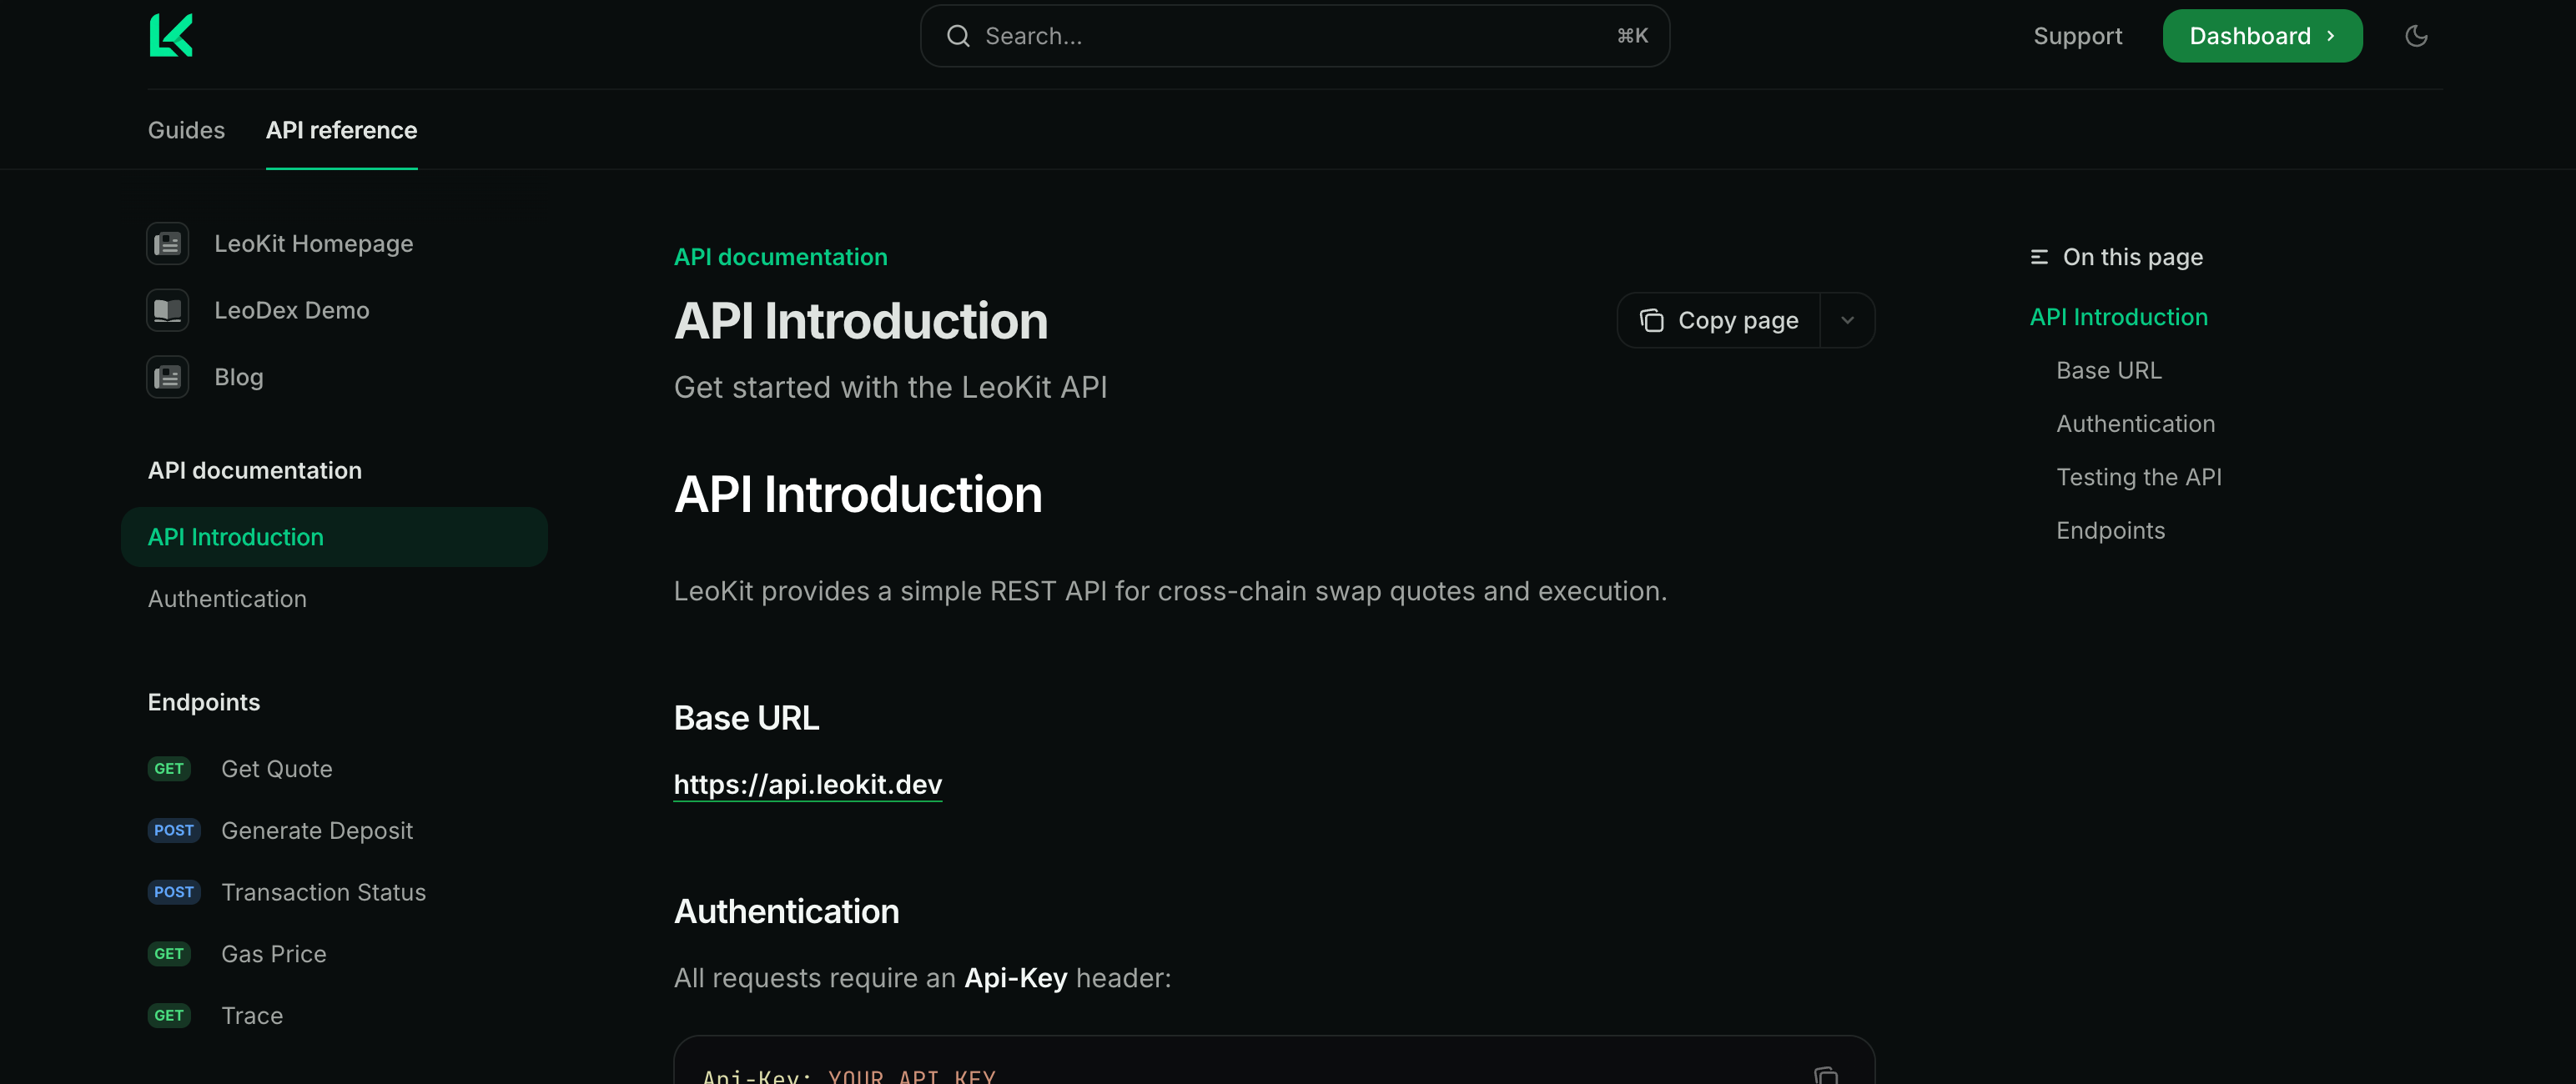The height and width of the screenshot is (1084, 2576).
Task: Click the Blog sidebar icon
Action: tap(167, 377)
